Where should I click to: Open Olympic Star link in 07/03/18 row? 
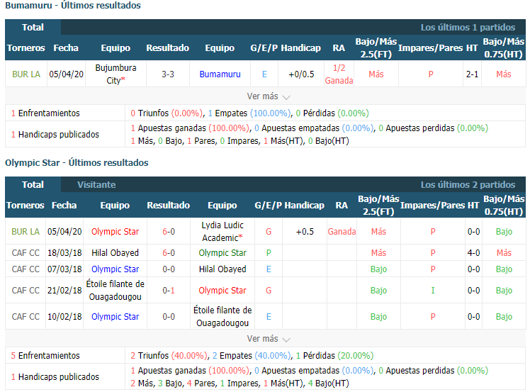pyautogui.click(x=115, y=269)
